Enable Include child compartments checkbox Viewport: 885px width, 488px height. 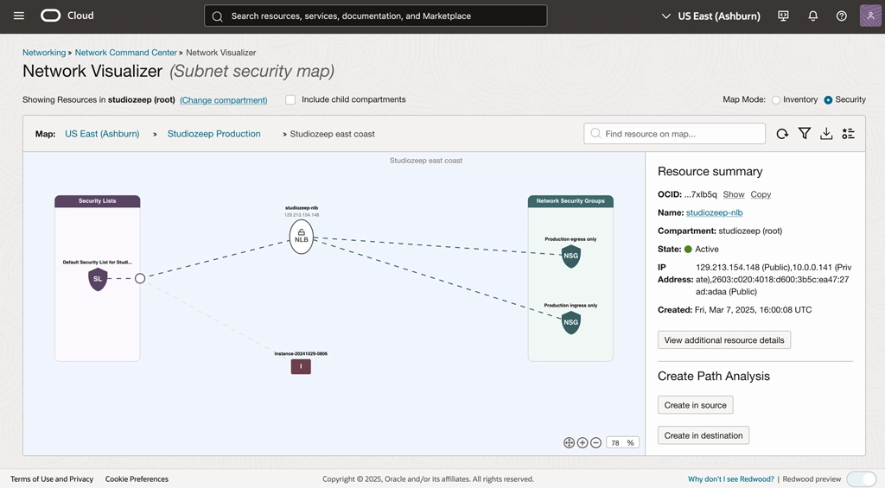pos(290,100)
